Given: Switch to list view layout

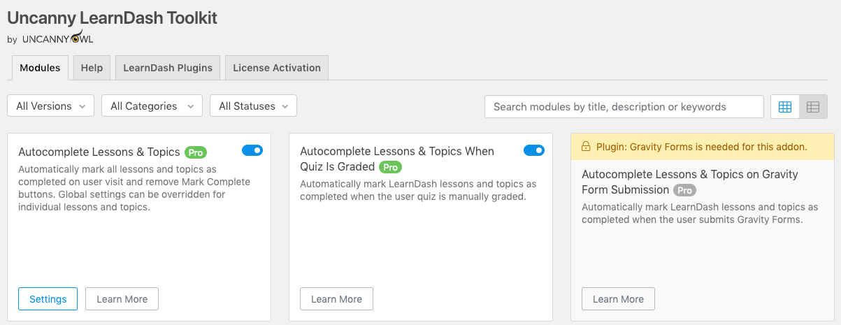Looking at the screenshot, I should click(x=813, y=107).
